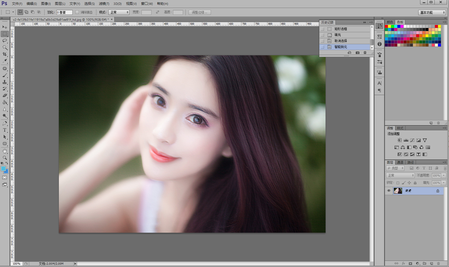Delete current history state with trash icon
The image size is (449, 267).
pos(365,53)
